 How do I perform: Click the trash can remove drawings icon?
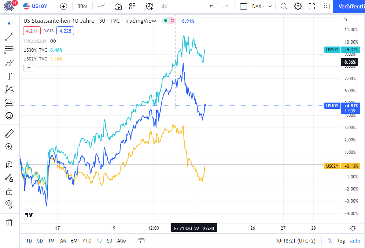(9, 222)
